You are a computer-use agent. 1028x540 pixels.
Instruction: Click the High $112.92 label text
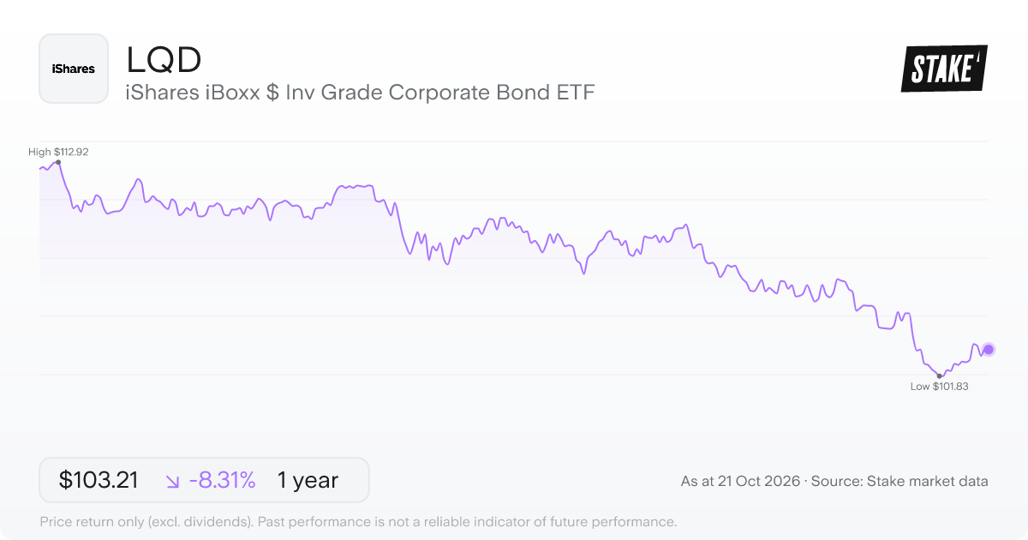pos(58,152)
